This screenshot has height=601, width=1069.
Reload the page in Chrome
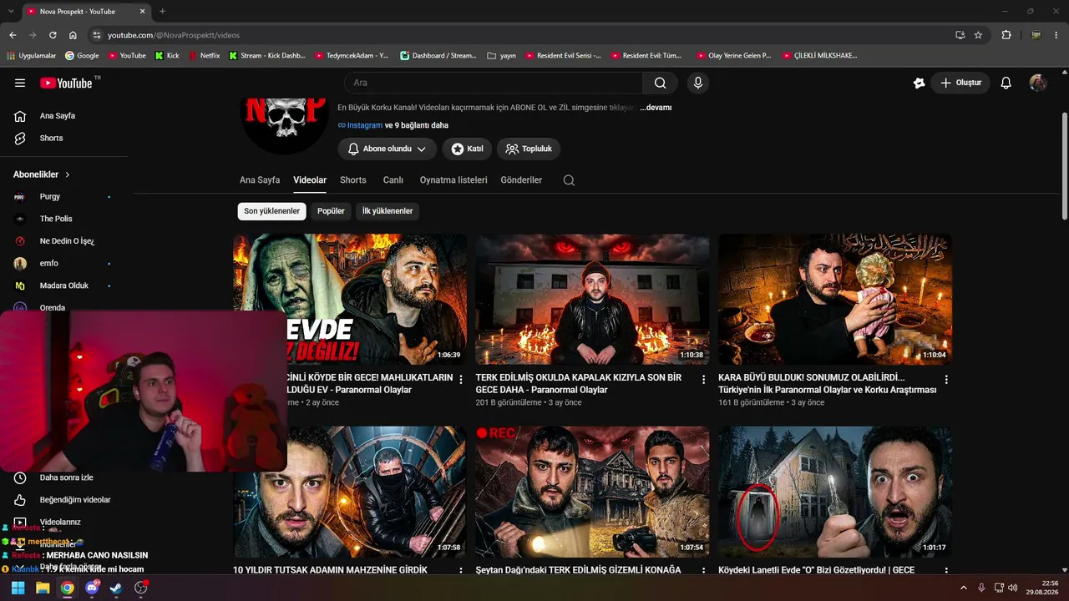click(53, 35)
